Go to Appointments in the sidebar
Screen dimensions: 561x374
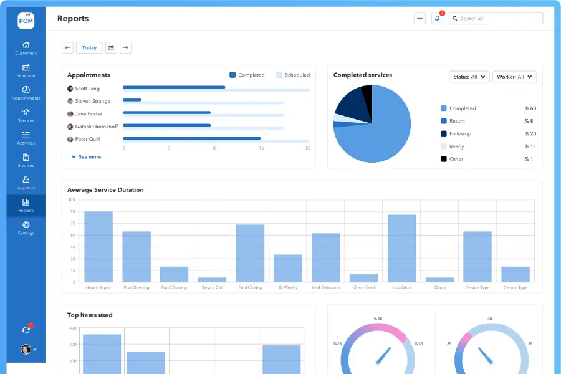(26, 93)
